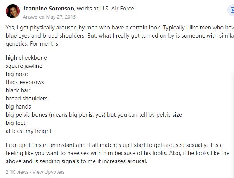
Task: Click the 'black hair' list line
Action: (x=18, y=90)
